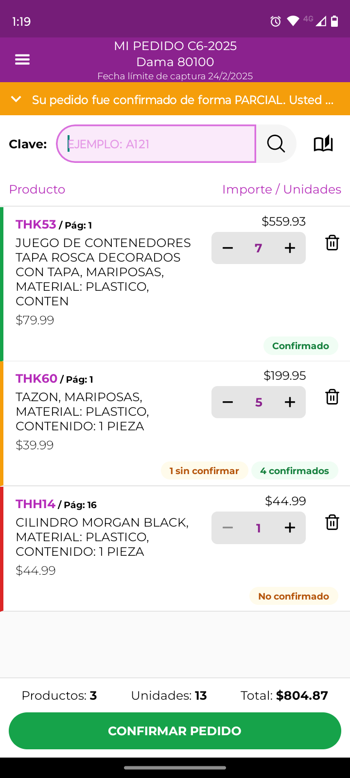Open the catalog book icon
The height and width of the screenshot is (778, 350).
[x=323, y=144]
